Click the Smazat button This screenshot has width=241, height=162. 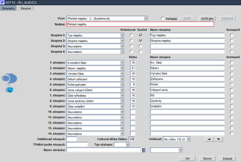pyautogui.click(x=228, y=158)
